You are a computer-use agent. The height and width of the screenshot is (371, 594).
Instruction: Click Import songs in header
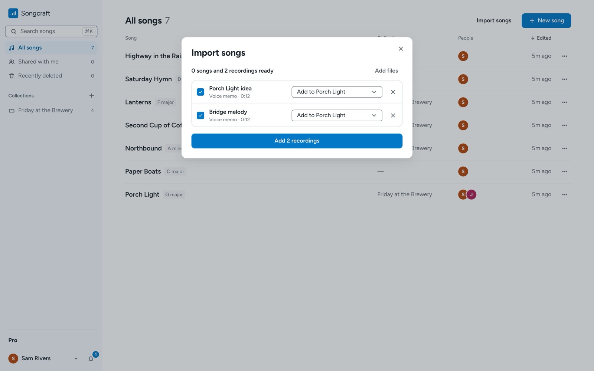tap(494, 20)
